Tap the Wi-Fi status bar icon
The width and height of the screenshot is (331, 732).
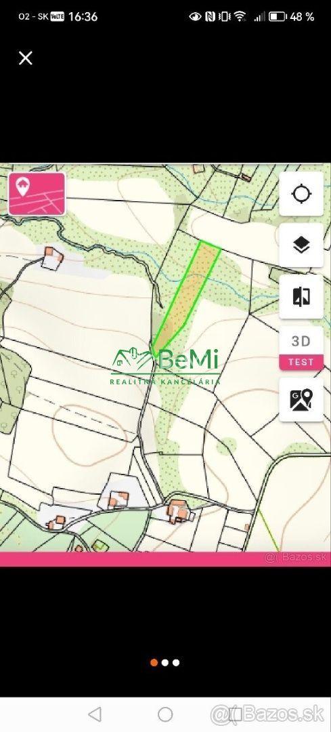(x=240, y=17)
